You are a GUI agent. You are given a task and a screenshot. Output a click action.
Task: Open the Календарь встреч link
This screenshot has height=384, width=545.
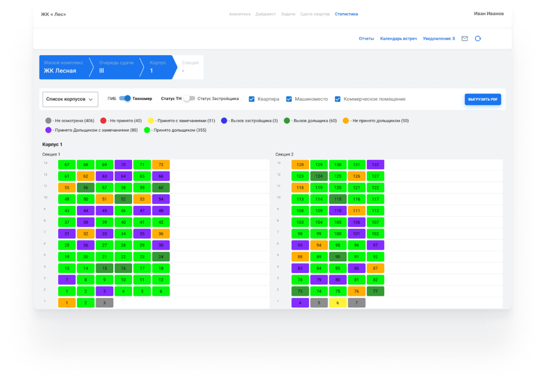[x=398, y=39]
